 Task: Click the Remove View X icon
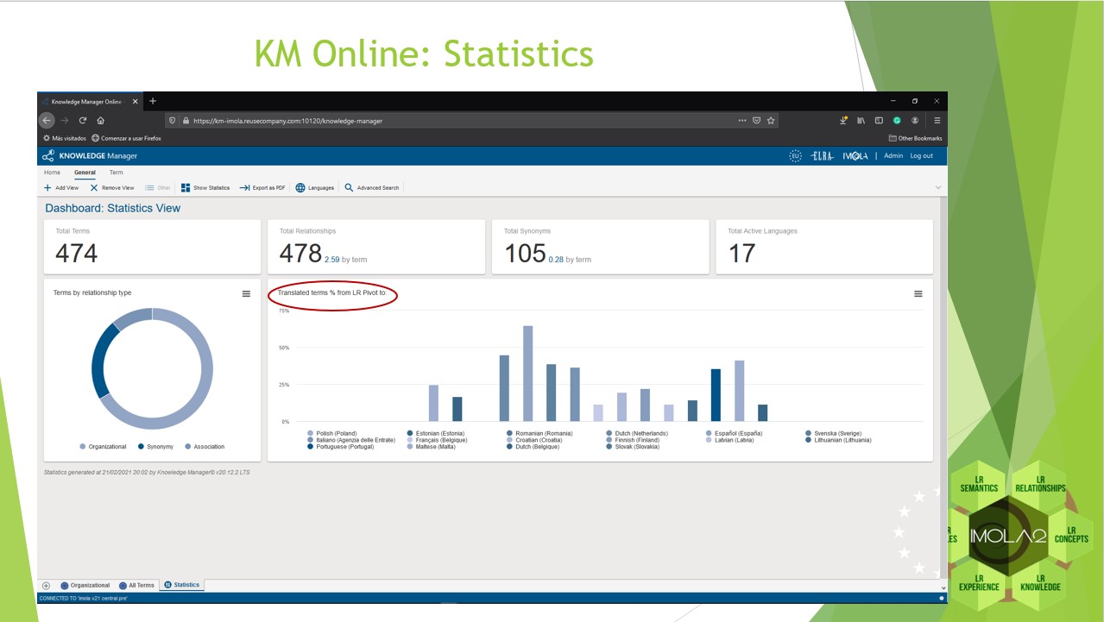(94, 187)
